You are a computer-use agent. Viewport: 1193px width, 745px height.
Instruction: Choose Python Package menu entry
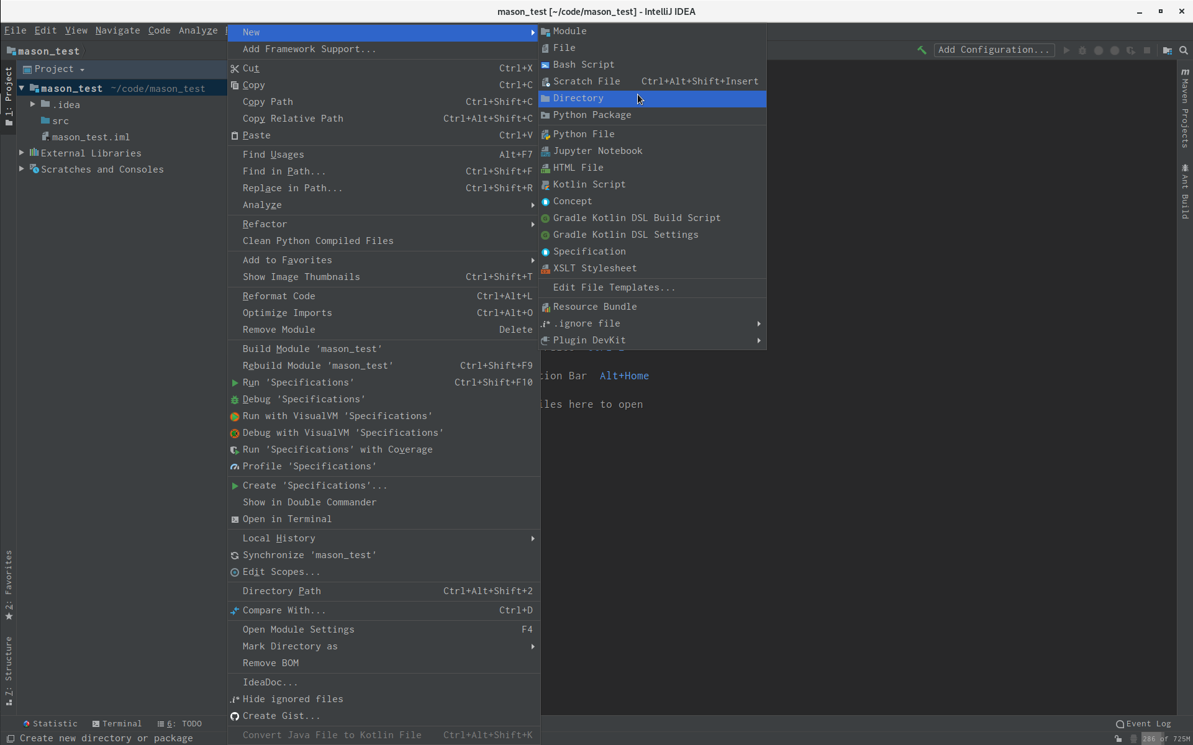[652, 115]
